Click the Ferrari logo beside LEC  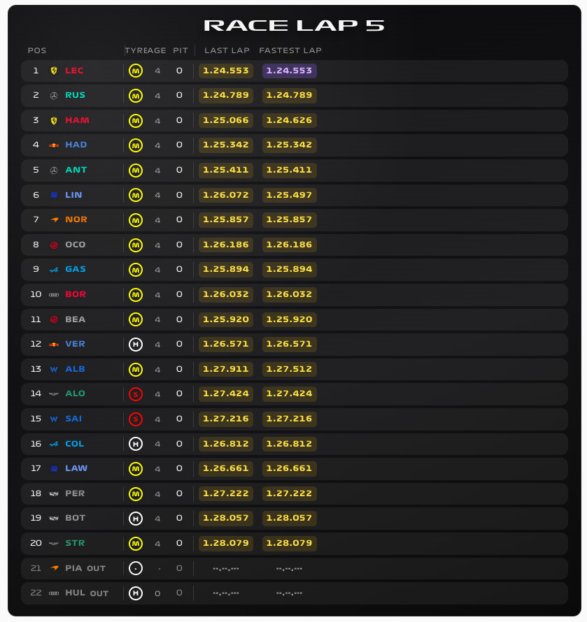click(54, 71)
